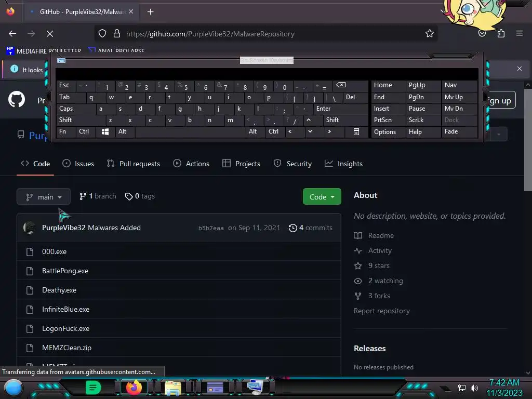Expand the green Code dropdown button

click(x=322, y=197)
